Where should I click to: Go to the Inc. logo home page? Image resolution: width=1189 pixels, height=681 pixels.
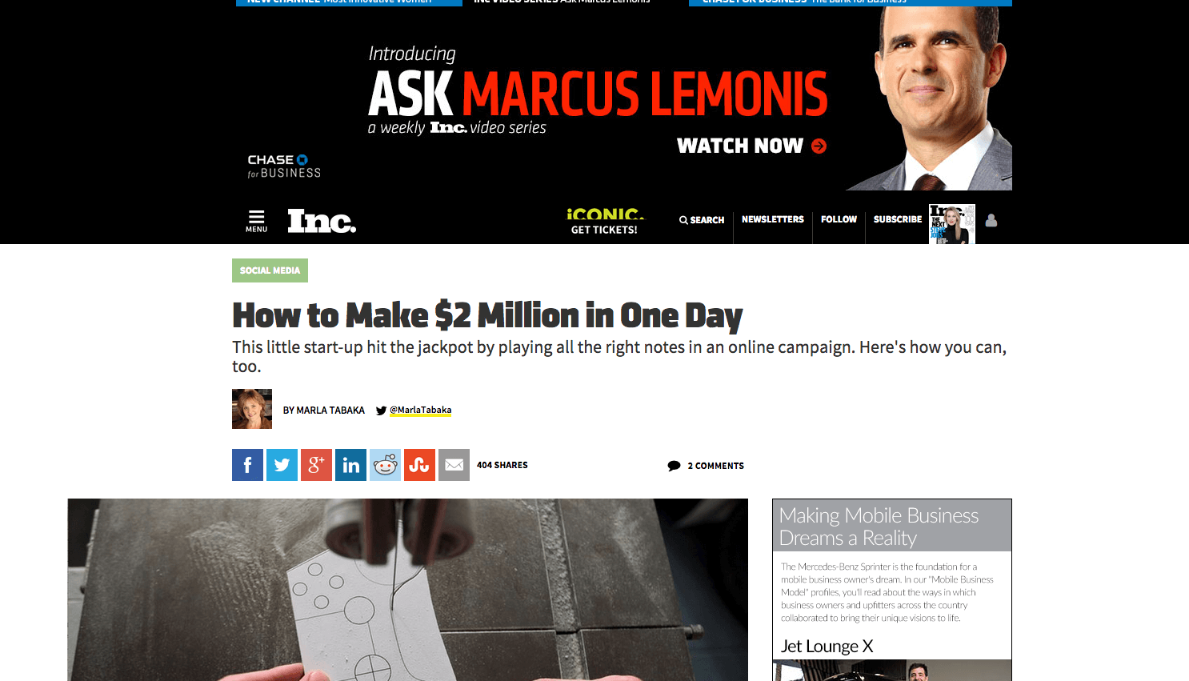tap(322, 221)
